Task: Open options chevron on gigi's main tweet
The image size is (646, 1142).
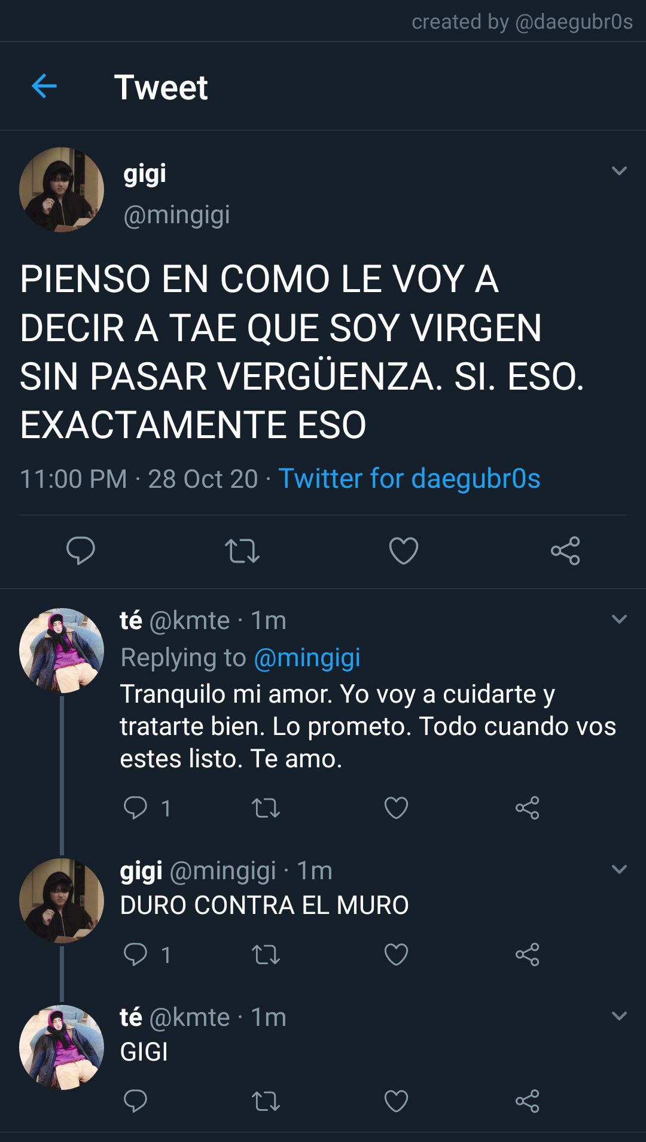Action: coord(619,171)
